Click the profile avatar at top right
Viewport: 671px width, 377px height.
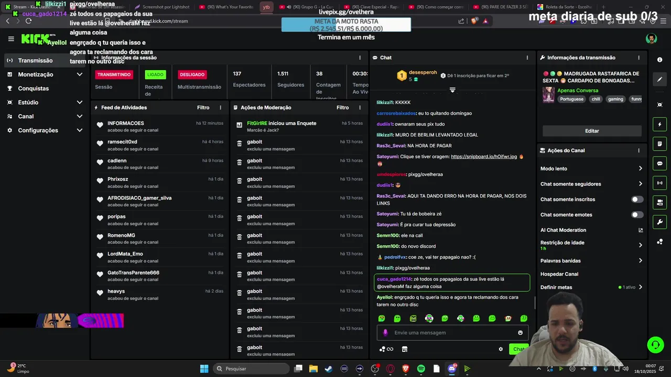point(651,39)
